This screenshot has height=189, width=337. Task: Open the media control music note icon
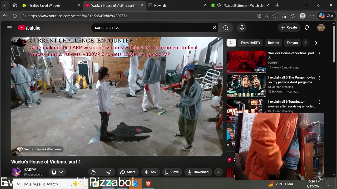click(284, 16)
